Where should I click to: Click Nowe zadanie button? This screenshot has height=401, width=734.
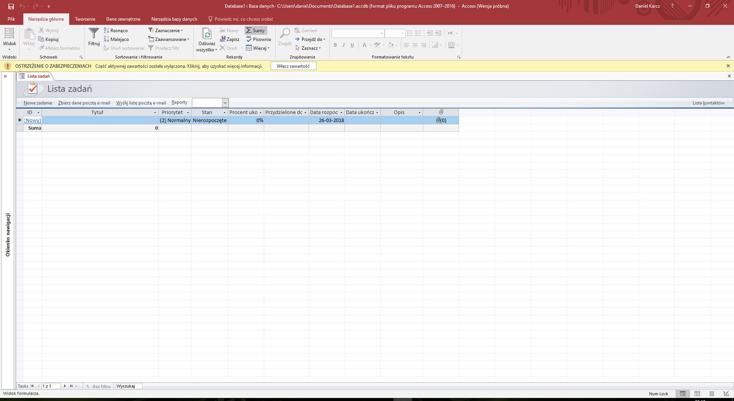pos(38,103)
